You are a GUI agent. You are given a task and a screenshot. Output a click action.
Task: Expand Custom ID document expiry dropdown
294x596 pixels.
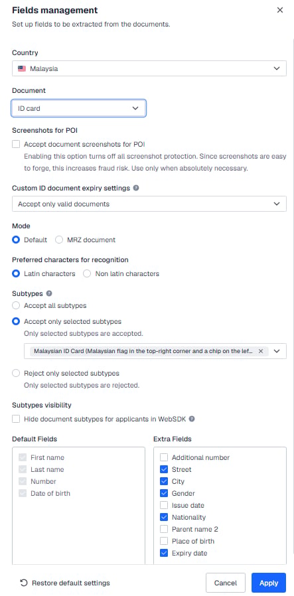pos(149,204)
